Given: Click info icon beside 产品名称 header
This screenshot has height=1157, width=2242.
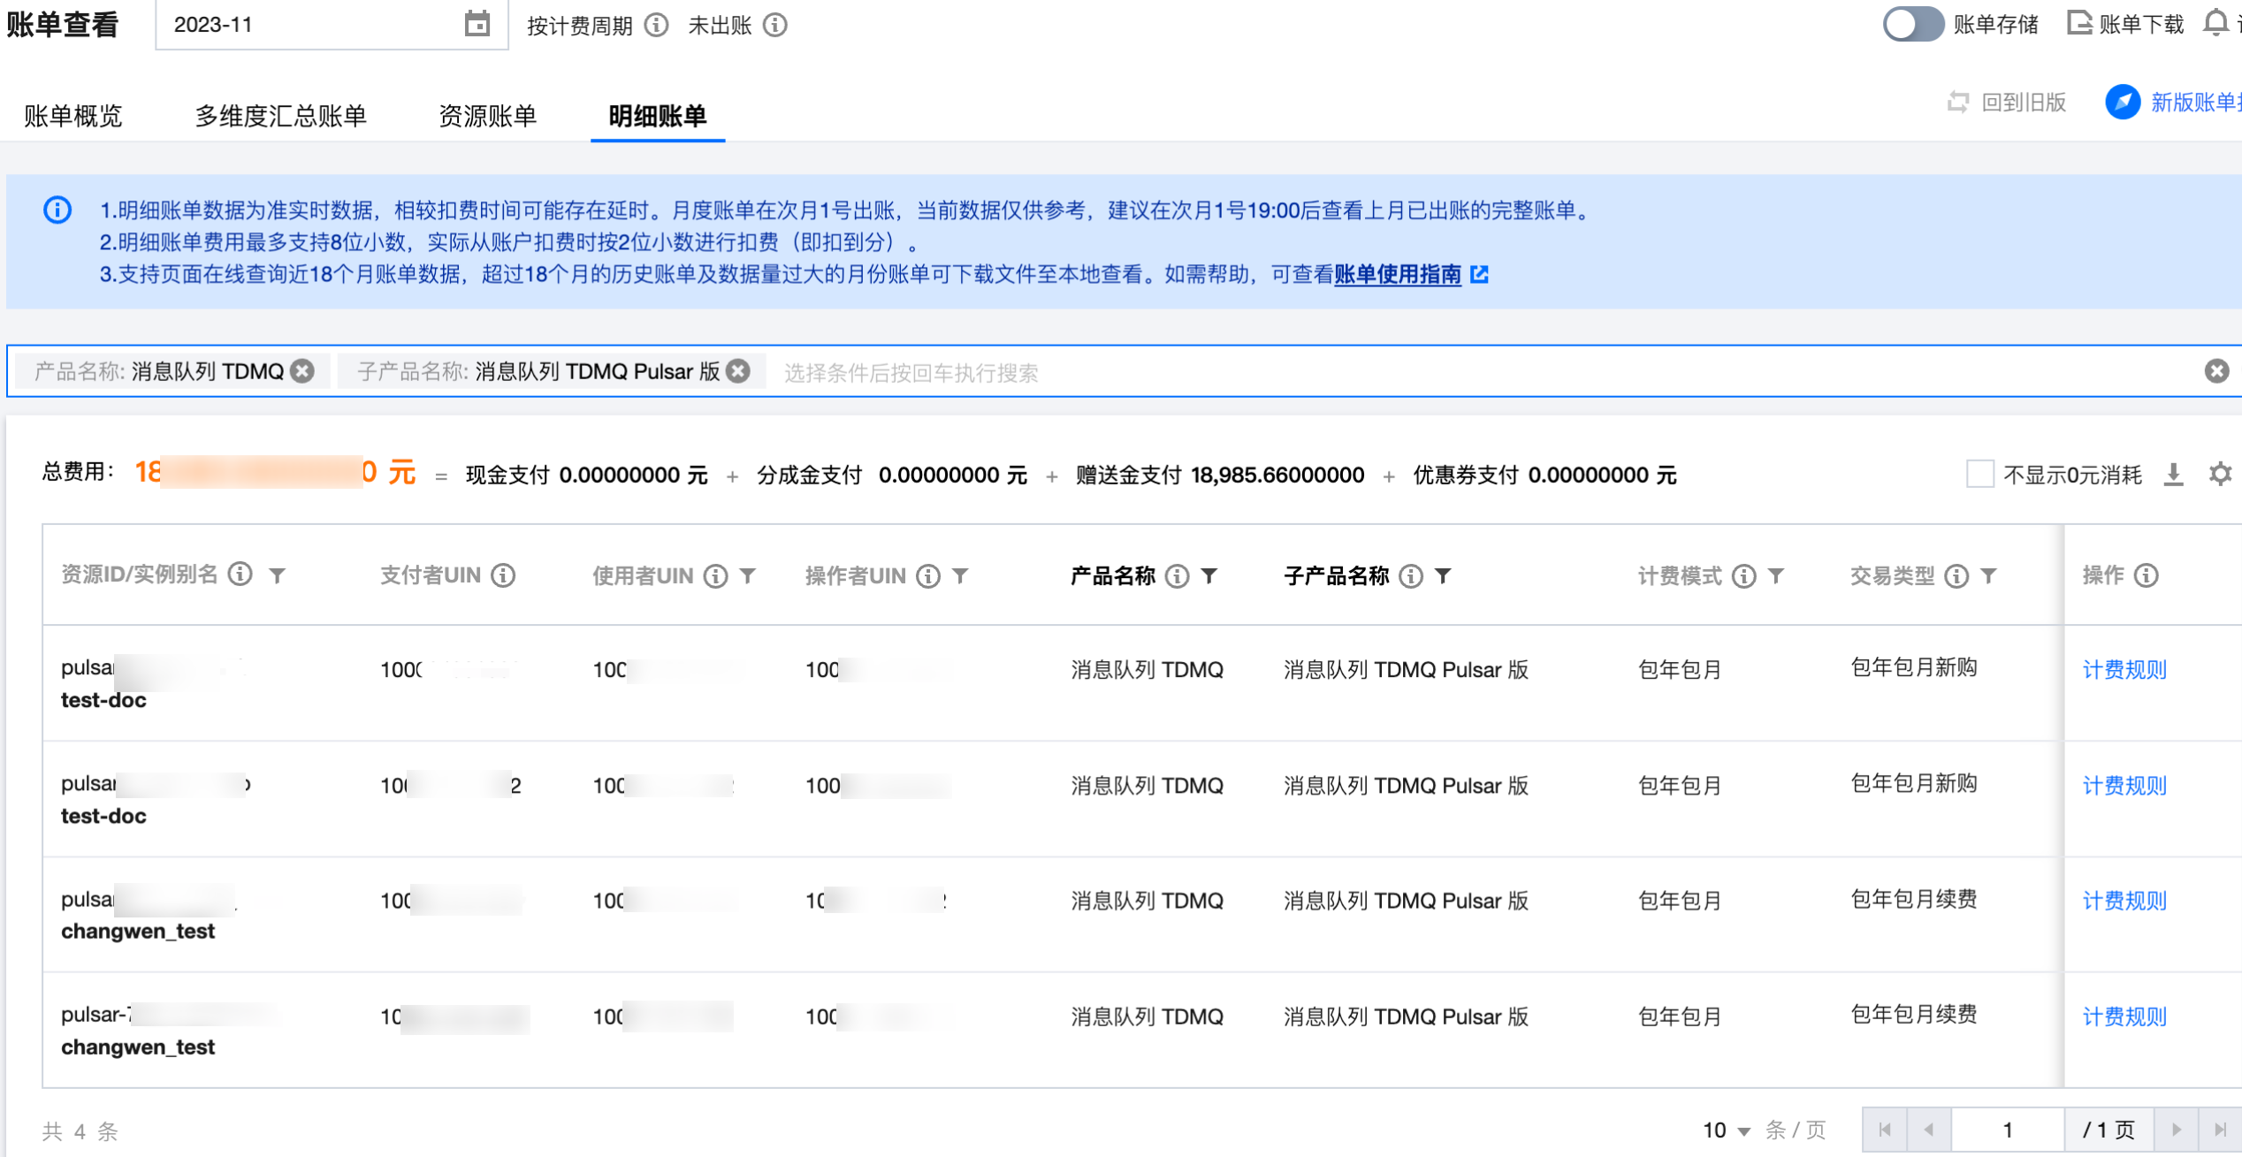Looking at the screenshot, I should coord(1177,576).
